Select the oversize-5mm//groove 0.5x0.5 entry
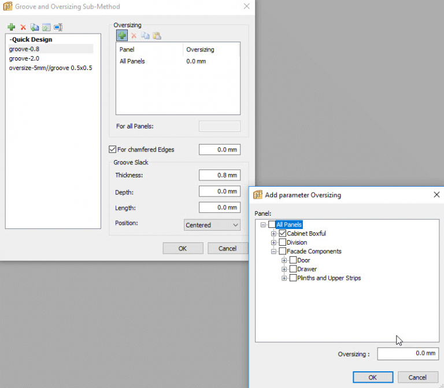Viewport: 444px width, 388px height. coord(50,68)
